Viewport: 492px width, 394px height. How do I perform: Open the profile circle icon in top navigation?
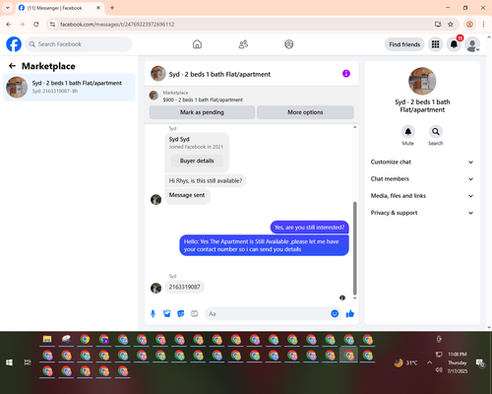289,44
